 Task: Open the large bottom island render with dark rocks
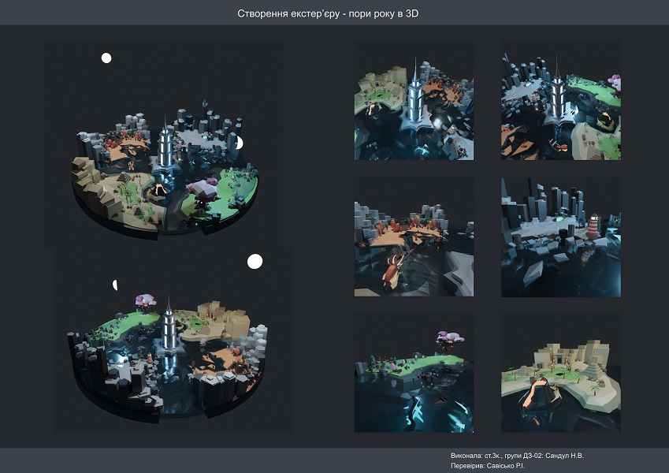pos(173,340)
